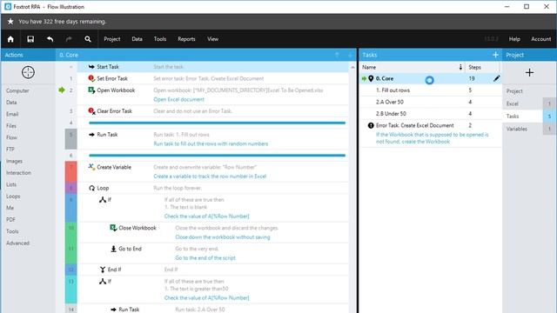Expand the Computer actions category
Screen dimensions: 557x313
tap(17, 90)
